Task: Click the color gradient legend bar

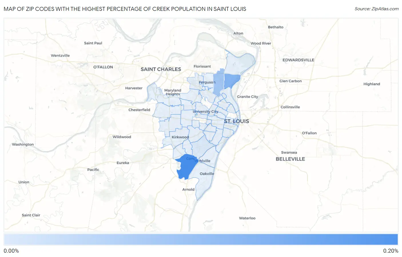Action: coord(201,240)
